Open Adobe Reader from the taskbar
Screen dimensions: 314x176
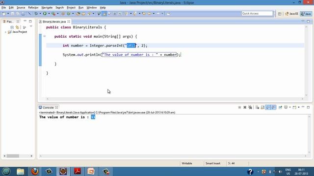[x=78, y=172]
